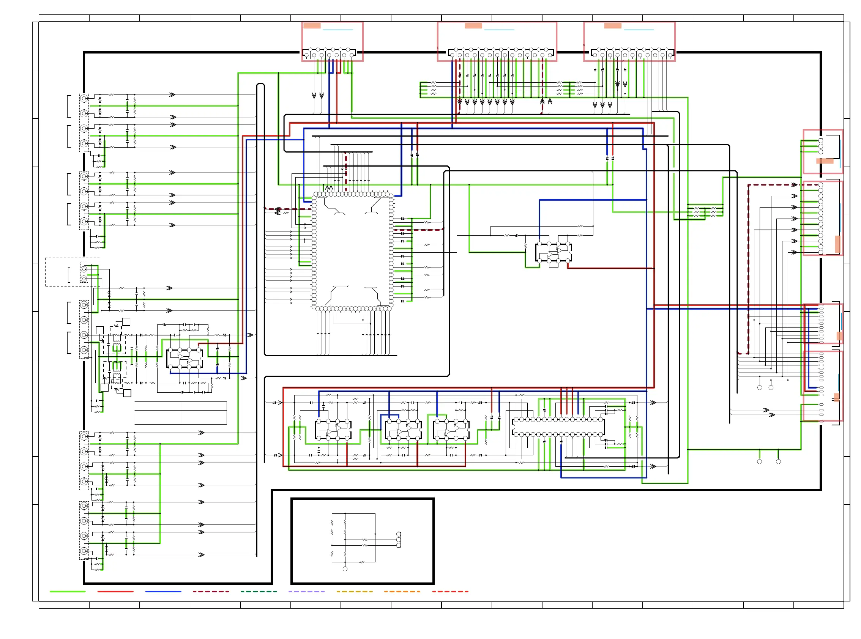Click orange label in top-right connector block
The image size is (861, 639).
tap(612, 26)
